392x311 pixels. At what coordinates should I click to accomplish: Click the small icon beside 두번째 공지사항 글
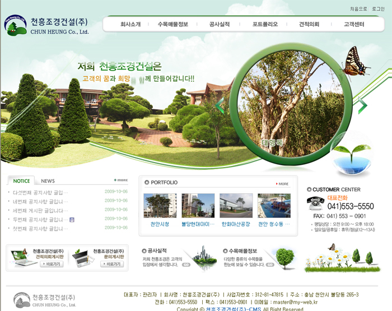pyautogui.click(x=71, y=219)
